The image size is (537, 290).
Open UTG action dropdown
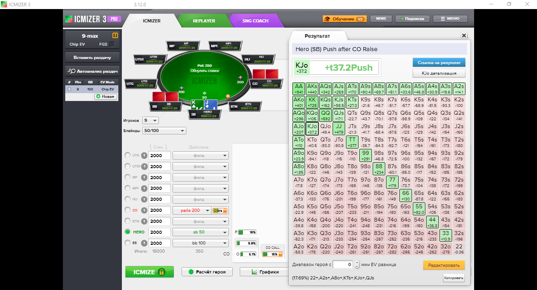click(200, 156)
